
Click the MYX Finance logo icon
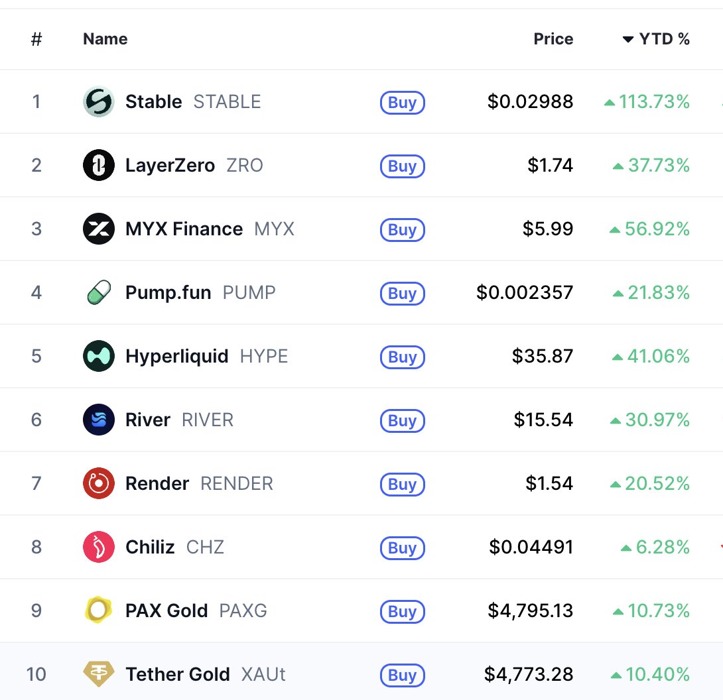(x=99, y=229)
